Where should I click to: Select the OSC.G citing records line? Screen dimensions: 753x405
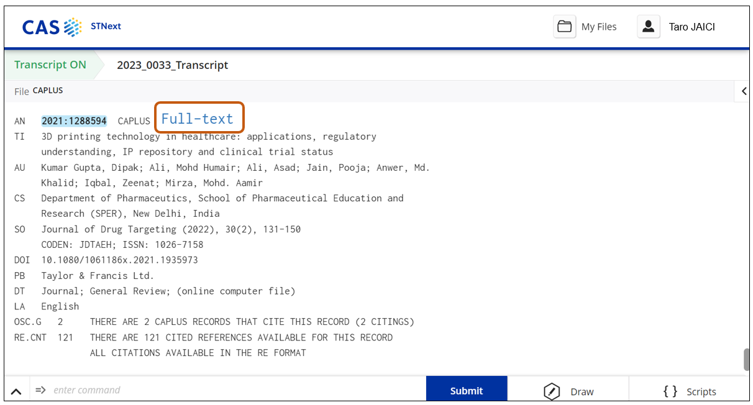(x=214, y=322)
